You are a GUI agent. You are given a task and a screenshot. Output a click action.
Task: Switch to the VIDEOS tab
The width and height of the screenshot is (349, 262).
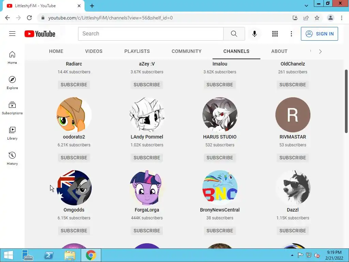94,51
